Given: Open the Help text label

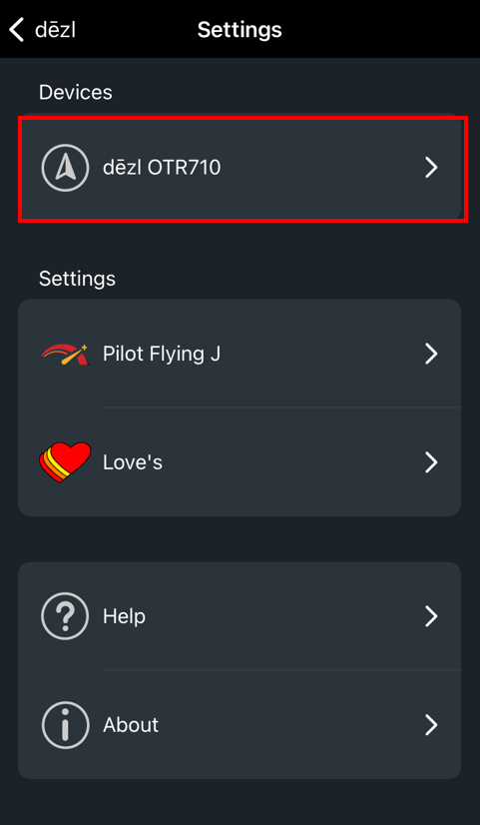Looking at the screenshot, I should [124, 616].
